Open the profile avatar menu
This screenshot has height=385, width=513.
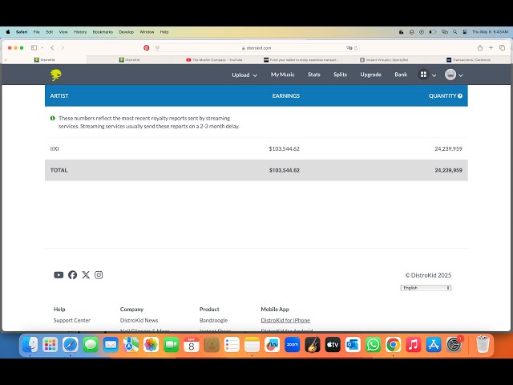(x=450, y=75)
